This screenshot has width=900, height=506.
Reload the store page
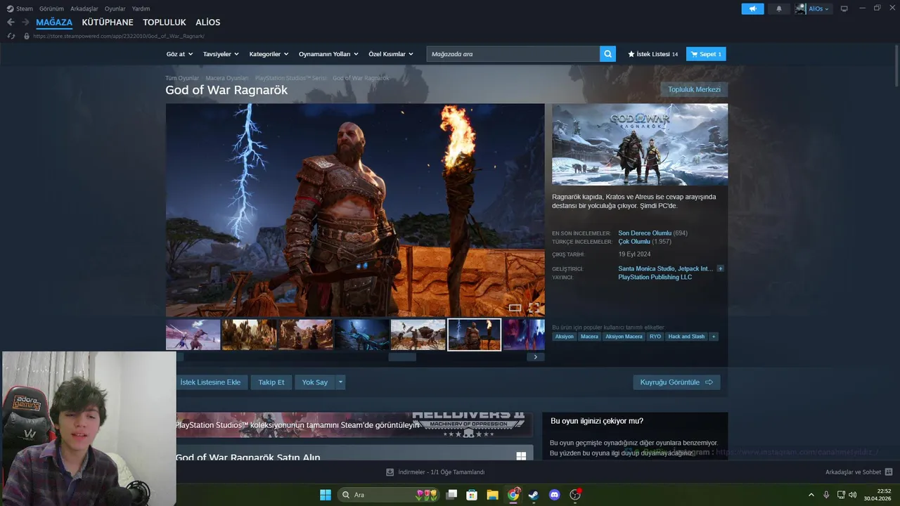point(11,36)
